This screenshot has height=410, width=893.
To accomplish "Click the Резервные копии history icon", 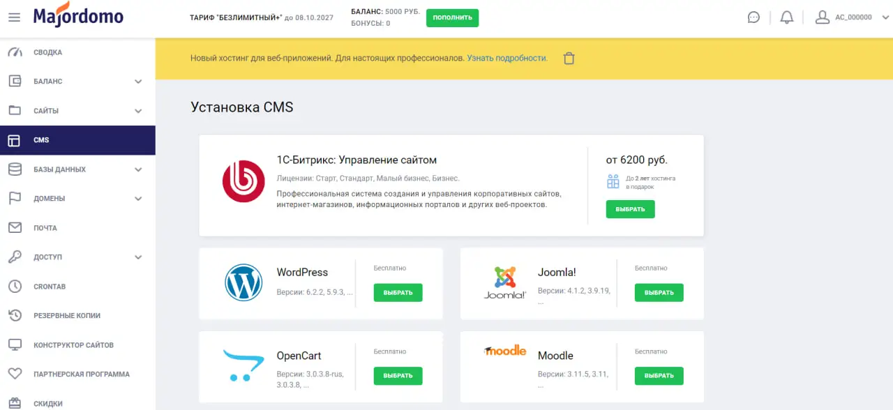I will click(15, 316).
